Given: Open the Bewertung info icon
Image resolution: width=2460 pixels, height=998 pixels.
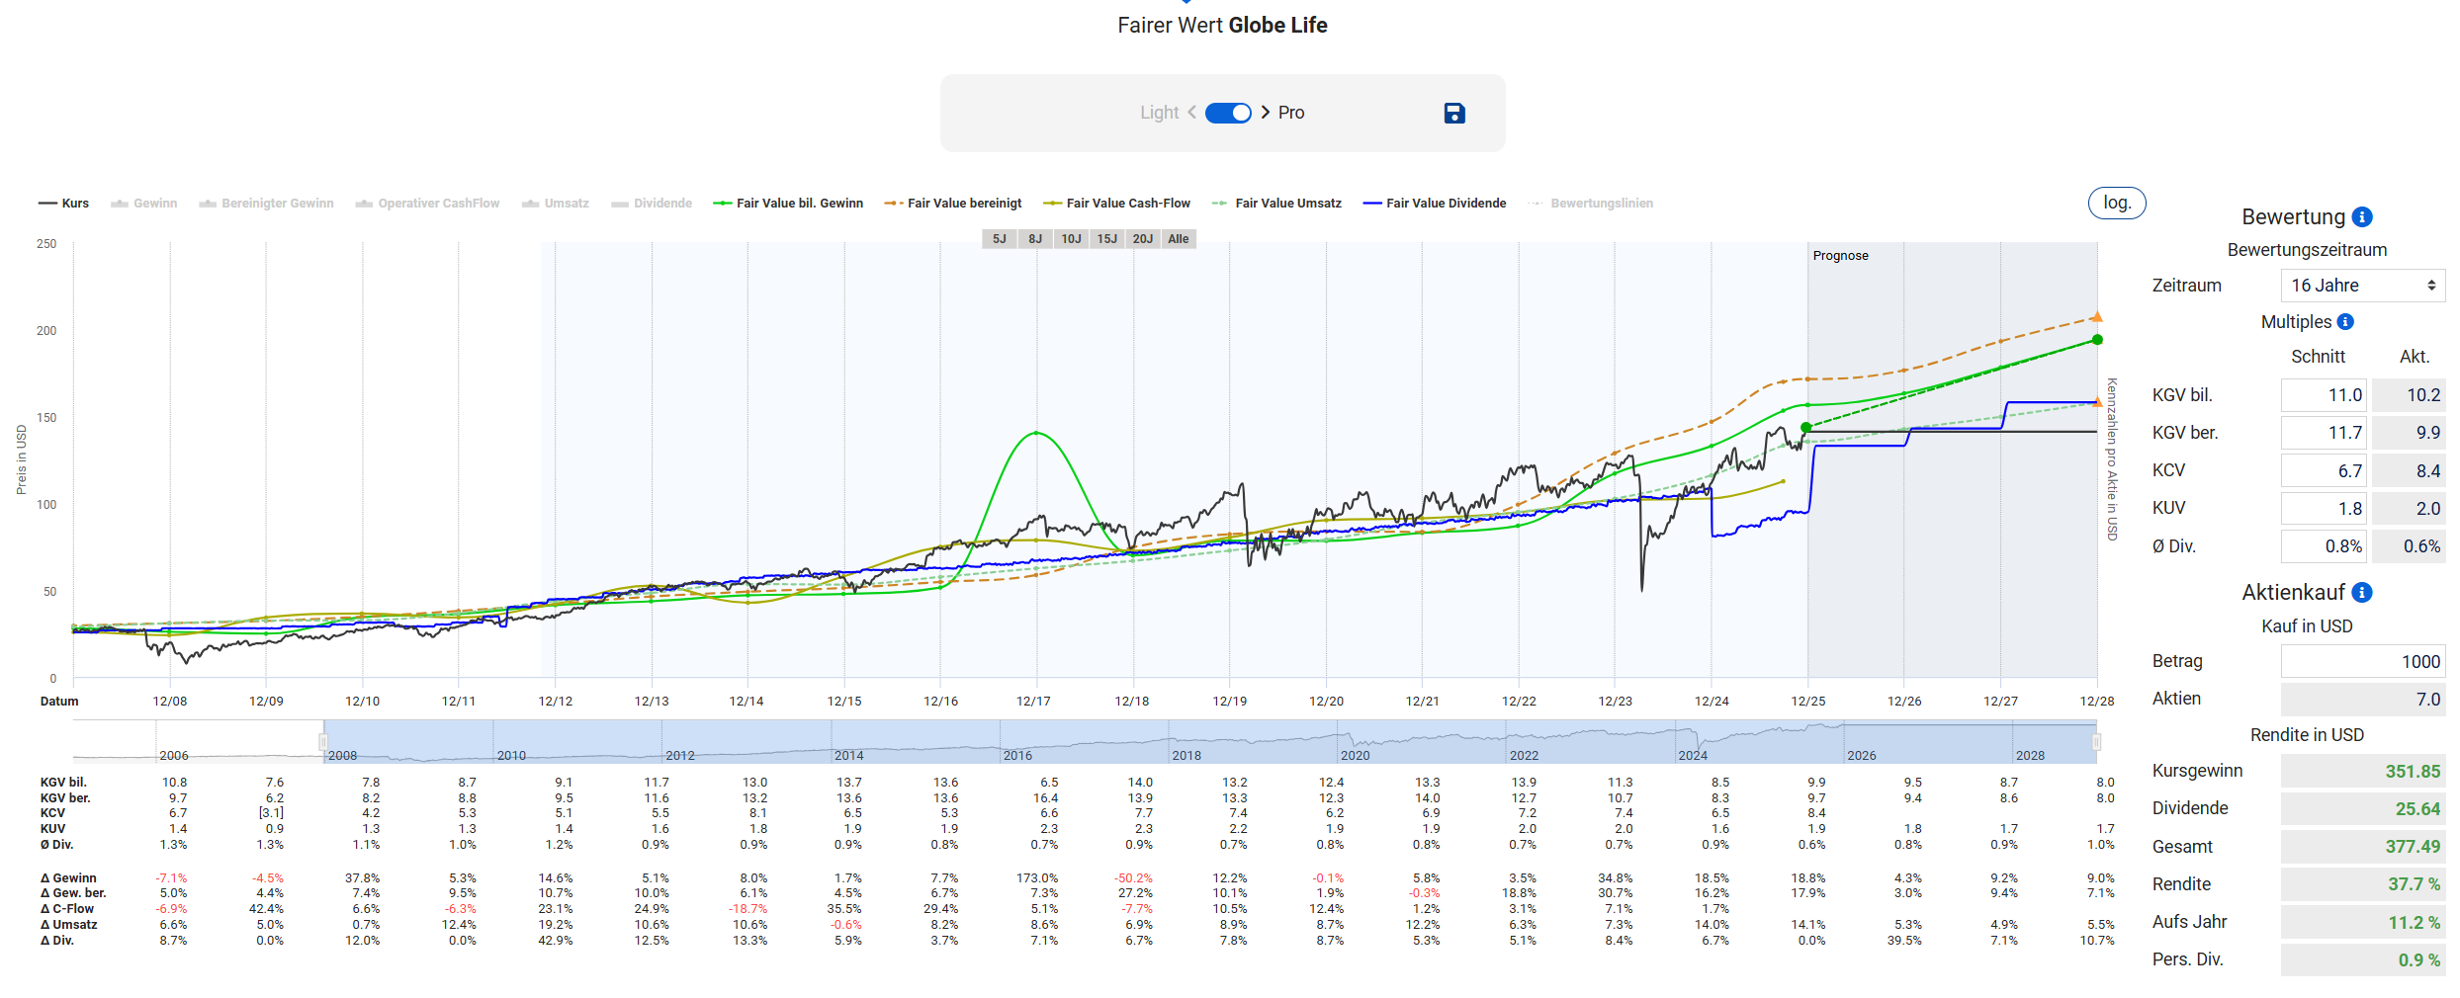Looking at the screenshot, I should (2362, 217).
